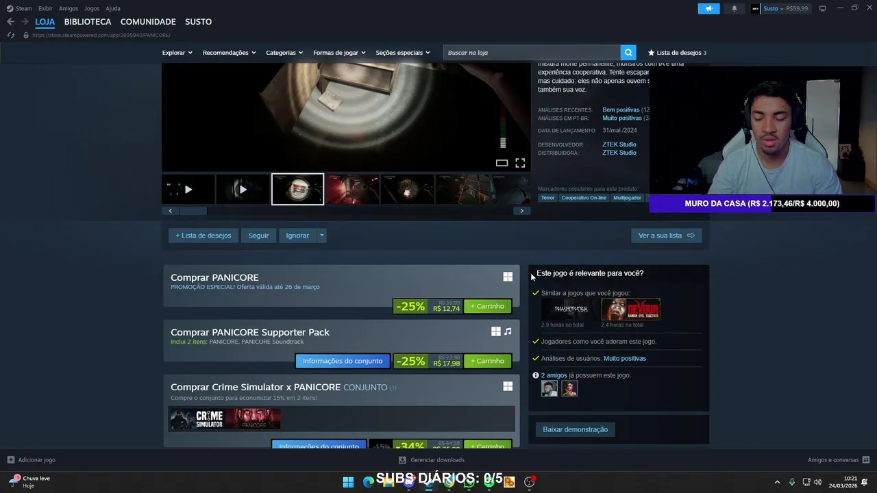Play the first trailer thumbnail
877x493 pixels.
click(x=188, y=190)
